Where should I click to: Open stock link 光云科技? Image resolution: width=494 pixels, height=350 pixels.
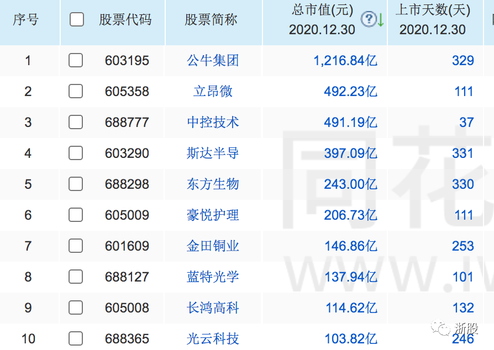point(213,338)
